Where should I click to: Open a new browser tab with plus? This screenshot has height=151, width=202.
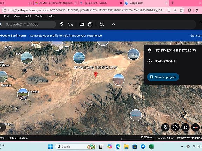(x=173, y=3)
